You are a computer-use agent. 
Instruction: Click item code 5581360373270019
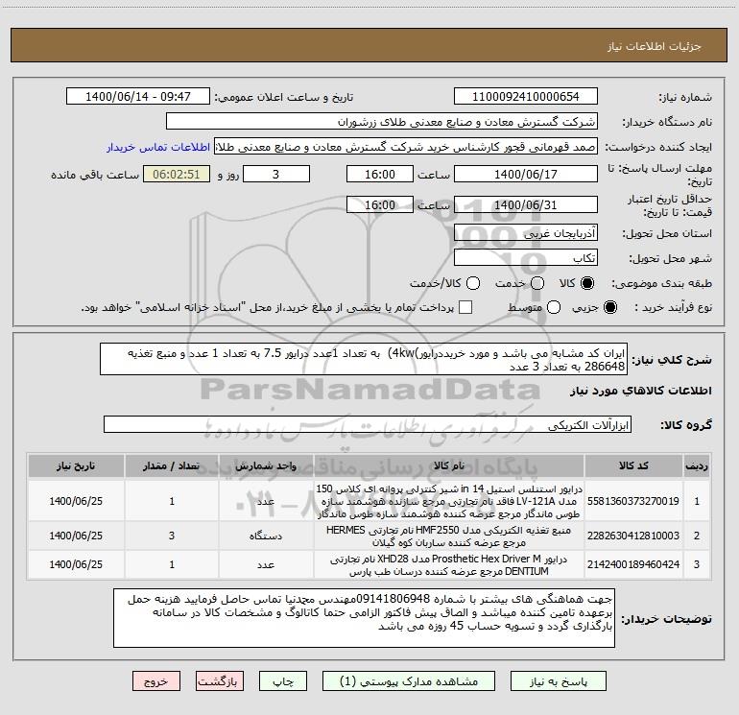coord(633,501)
